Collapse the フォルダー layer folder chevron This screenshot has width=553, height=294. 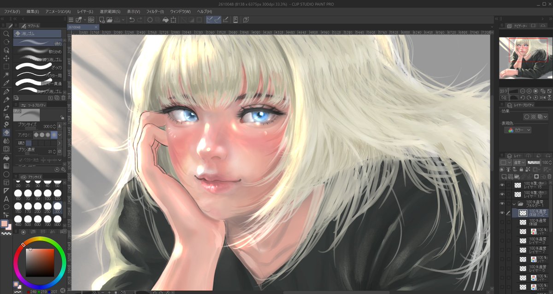514,204
